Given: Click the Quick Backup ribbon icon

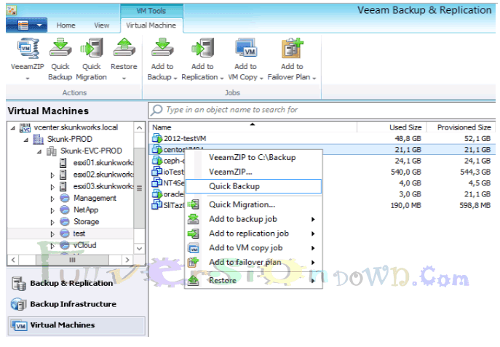Looking at the screenshot, I should pos(60,49).
